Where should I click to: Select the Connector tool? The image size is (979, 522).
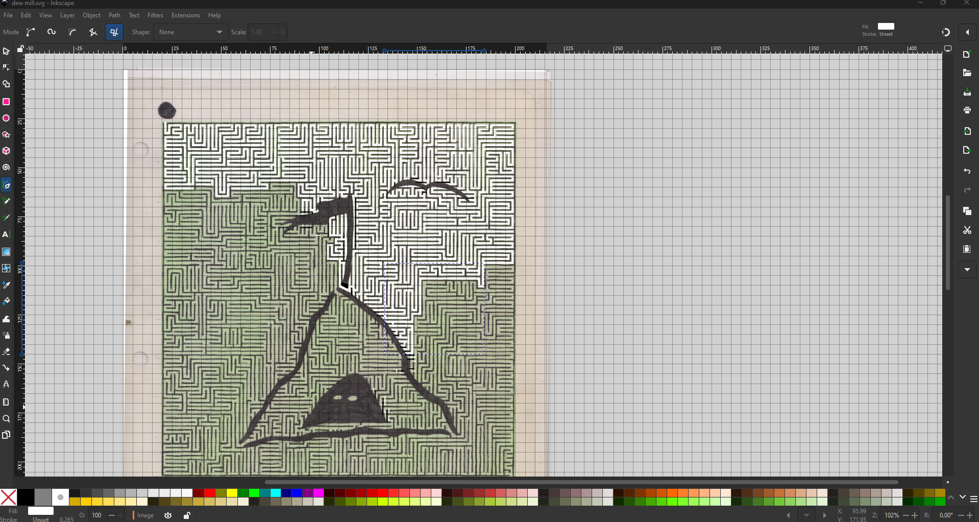6,368
